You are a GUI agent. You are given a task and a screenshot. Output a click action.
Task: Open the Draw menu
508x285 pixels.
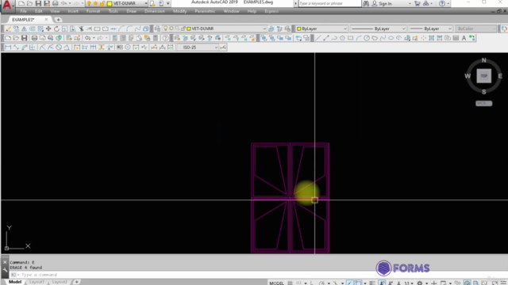click(131, 11)
